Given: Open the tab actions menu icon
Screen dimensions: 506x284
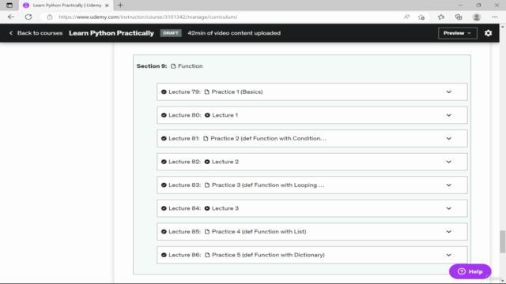Looking at the screenshot, I should [9, 6].
